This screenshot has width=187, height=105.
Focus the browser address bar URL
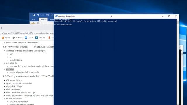coord(27,33)
